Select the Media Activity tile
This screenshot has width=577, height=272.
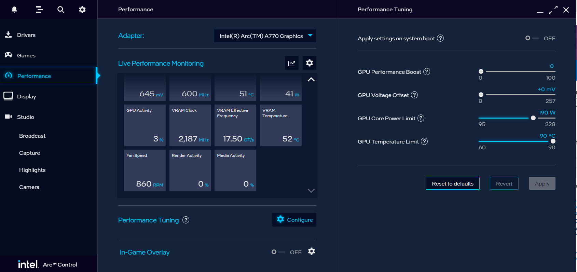click(x=235, y=171)
